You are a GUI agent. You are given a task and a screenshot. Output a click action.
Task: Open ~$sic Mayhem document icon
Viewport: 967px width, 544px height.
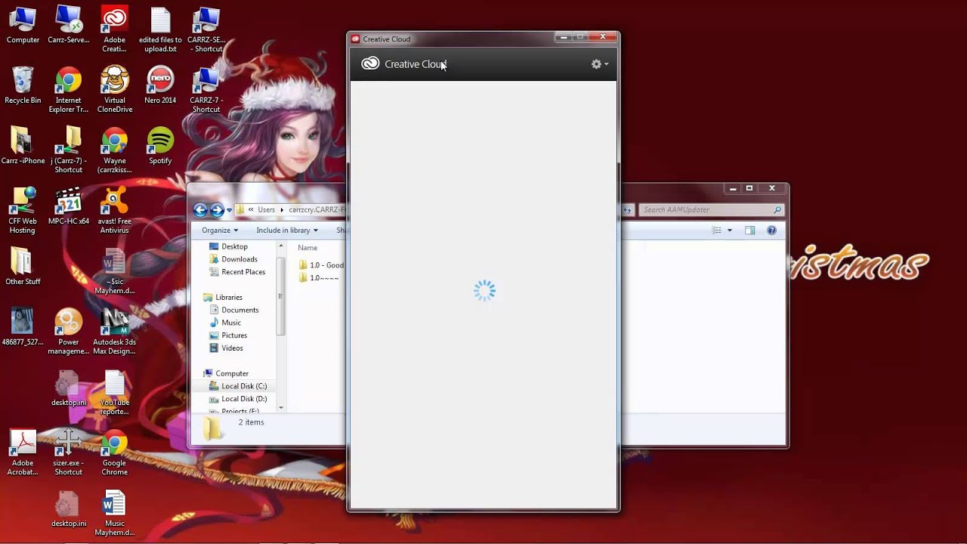[x=115, y=271]
